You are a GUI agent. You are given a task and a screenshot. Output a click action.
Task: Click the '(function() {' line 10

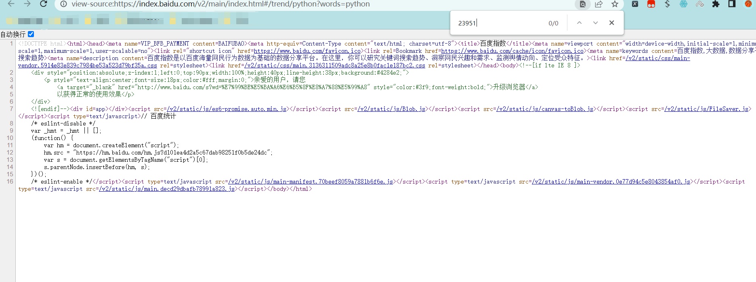pyautogui.click(x=52, y=138)
